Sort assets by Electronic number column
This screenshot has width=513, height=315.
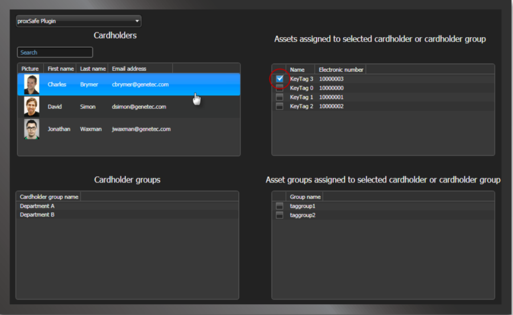coord(340,70)
